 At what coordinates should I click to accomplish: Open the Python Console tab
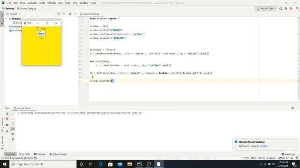(x=58, y=154)
